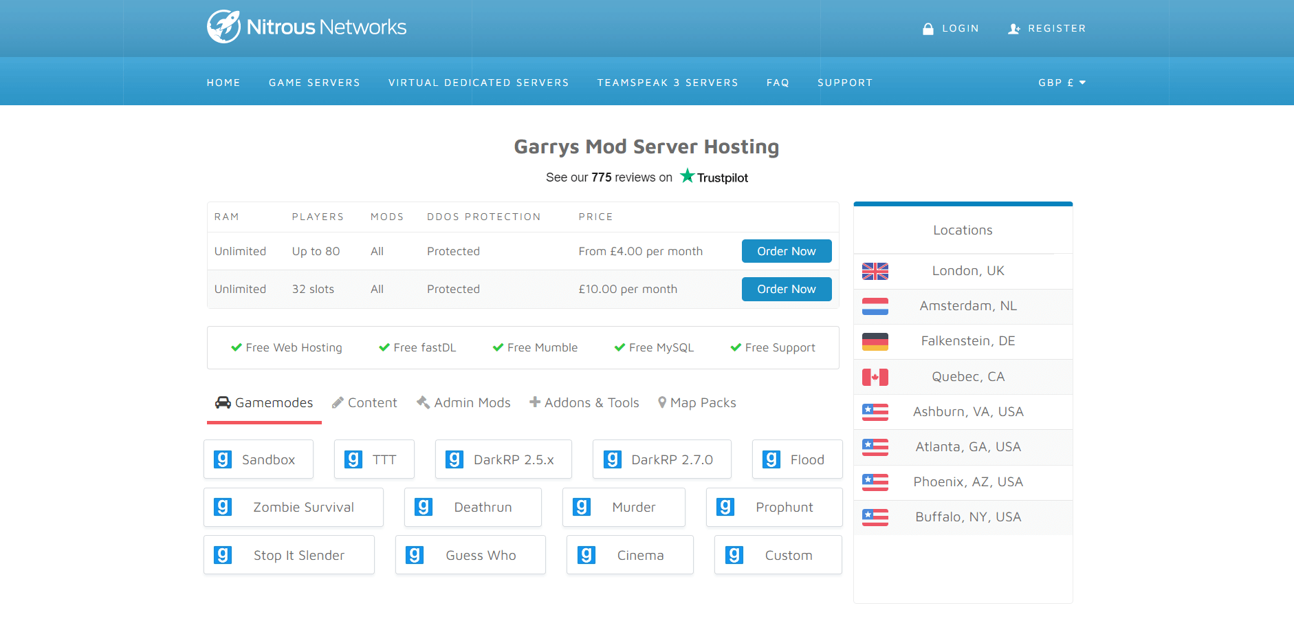Select the Prophunt gamemode
The width and height of the screenshot is (1294, 619).
(x=774, y=507)
